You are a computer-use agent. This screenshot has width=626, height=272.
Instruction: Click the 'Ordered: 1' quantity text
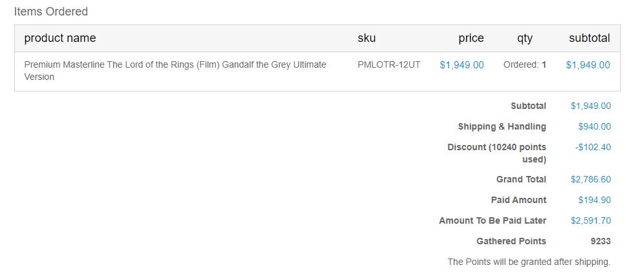(x=525, y=64)
